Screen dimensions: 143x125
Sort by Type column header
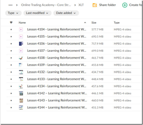[x=117, y=23]
